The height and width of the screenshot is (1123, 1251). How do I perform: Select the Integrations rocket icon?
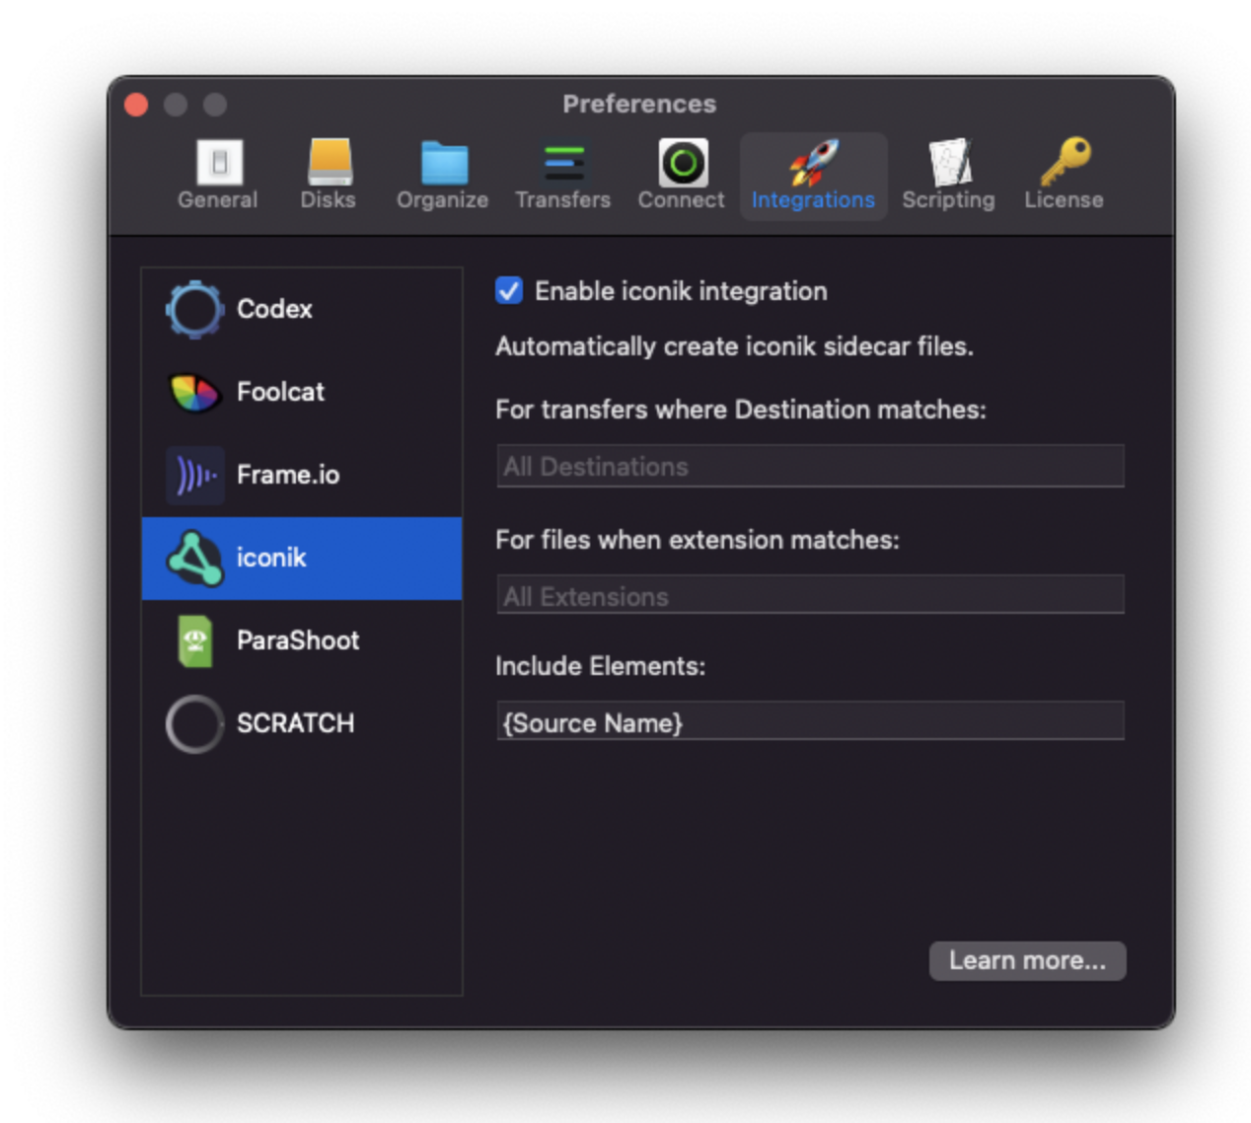pos(813,163)
